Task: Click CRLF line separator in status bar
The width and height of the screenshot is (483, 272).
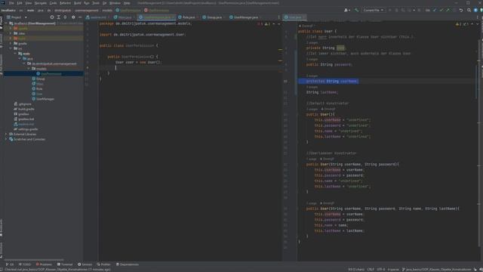Action: pos(371,270)
